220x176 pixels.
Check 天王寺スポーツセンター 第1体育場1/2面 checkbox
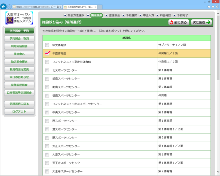click(x=47, y=163)
